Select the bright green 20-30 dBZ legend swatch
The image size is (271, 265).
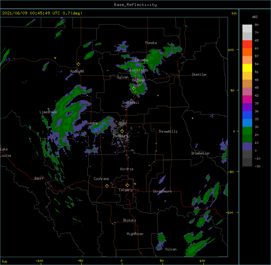pyautogui.click(x=247, y=131)
